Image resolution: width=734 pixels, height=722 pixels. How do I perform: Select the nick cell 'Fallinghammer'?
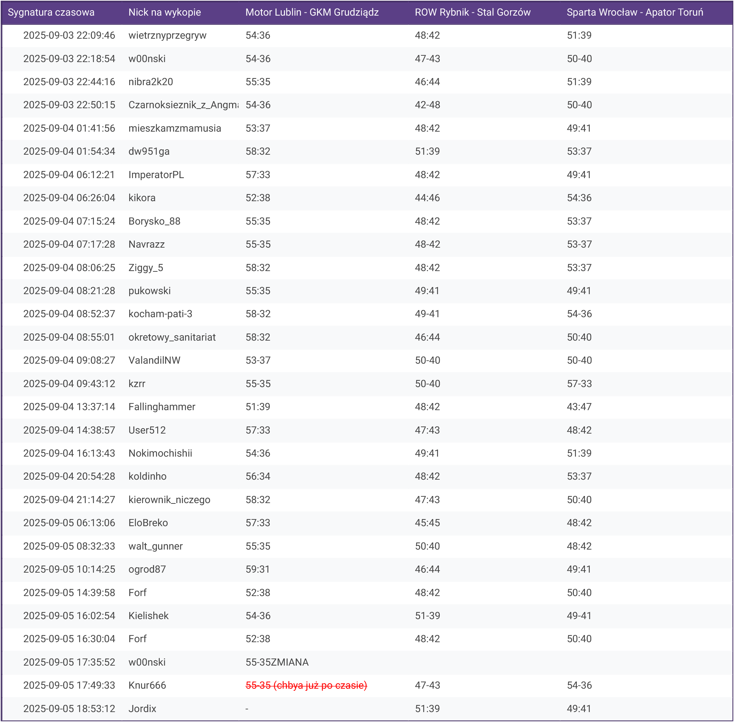coord(161,407)
